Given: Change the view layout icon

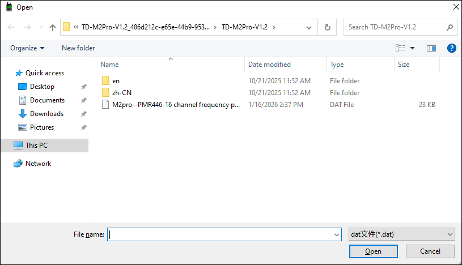Looking at the screenshot, I should (400, 48).
